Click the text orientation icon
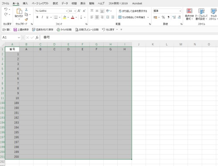Screen dimensions: 218x166 (108, 10)
